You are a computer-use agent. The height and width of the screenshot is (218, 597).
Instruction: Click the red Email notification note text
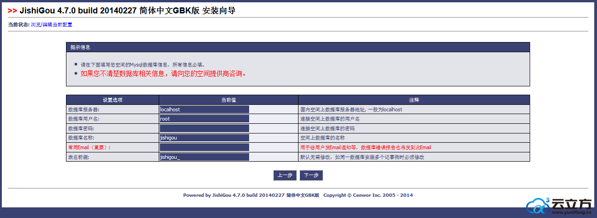[x=366, y=147]
